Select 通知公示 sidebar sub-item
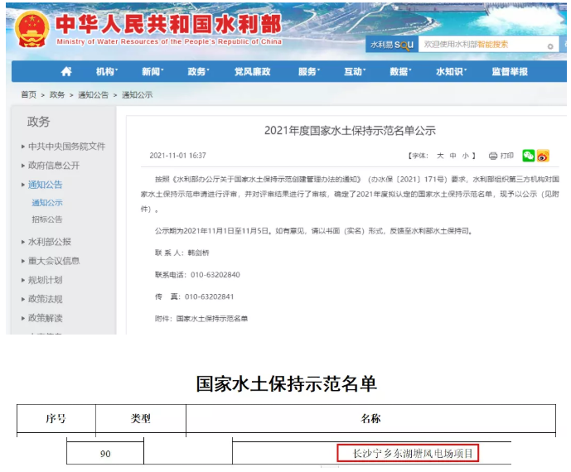The height and width of the screenshot is (472, 571). coord(47,202)
